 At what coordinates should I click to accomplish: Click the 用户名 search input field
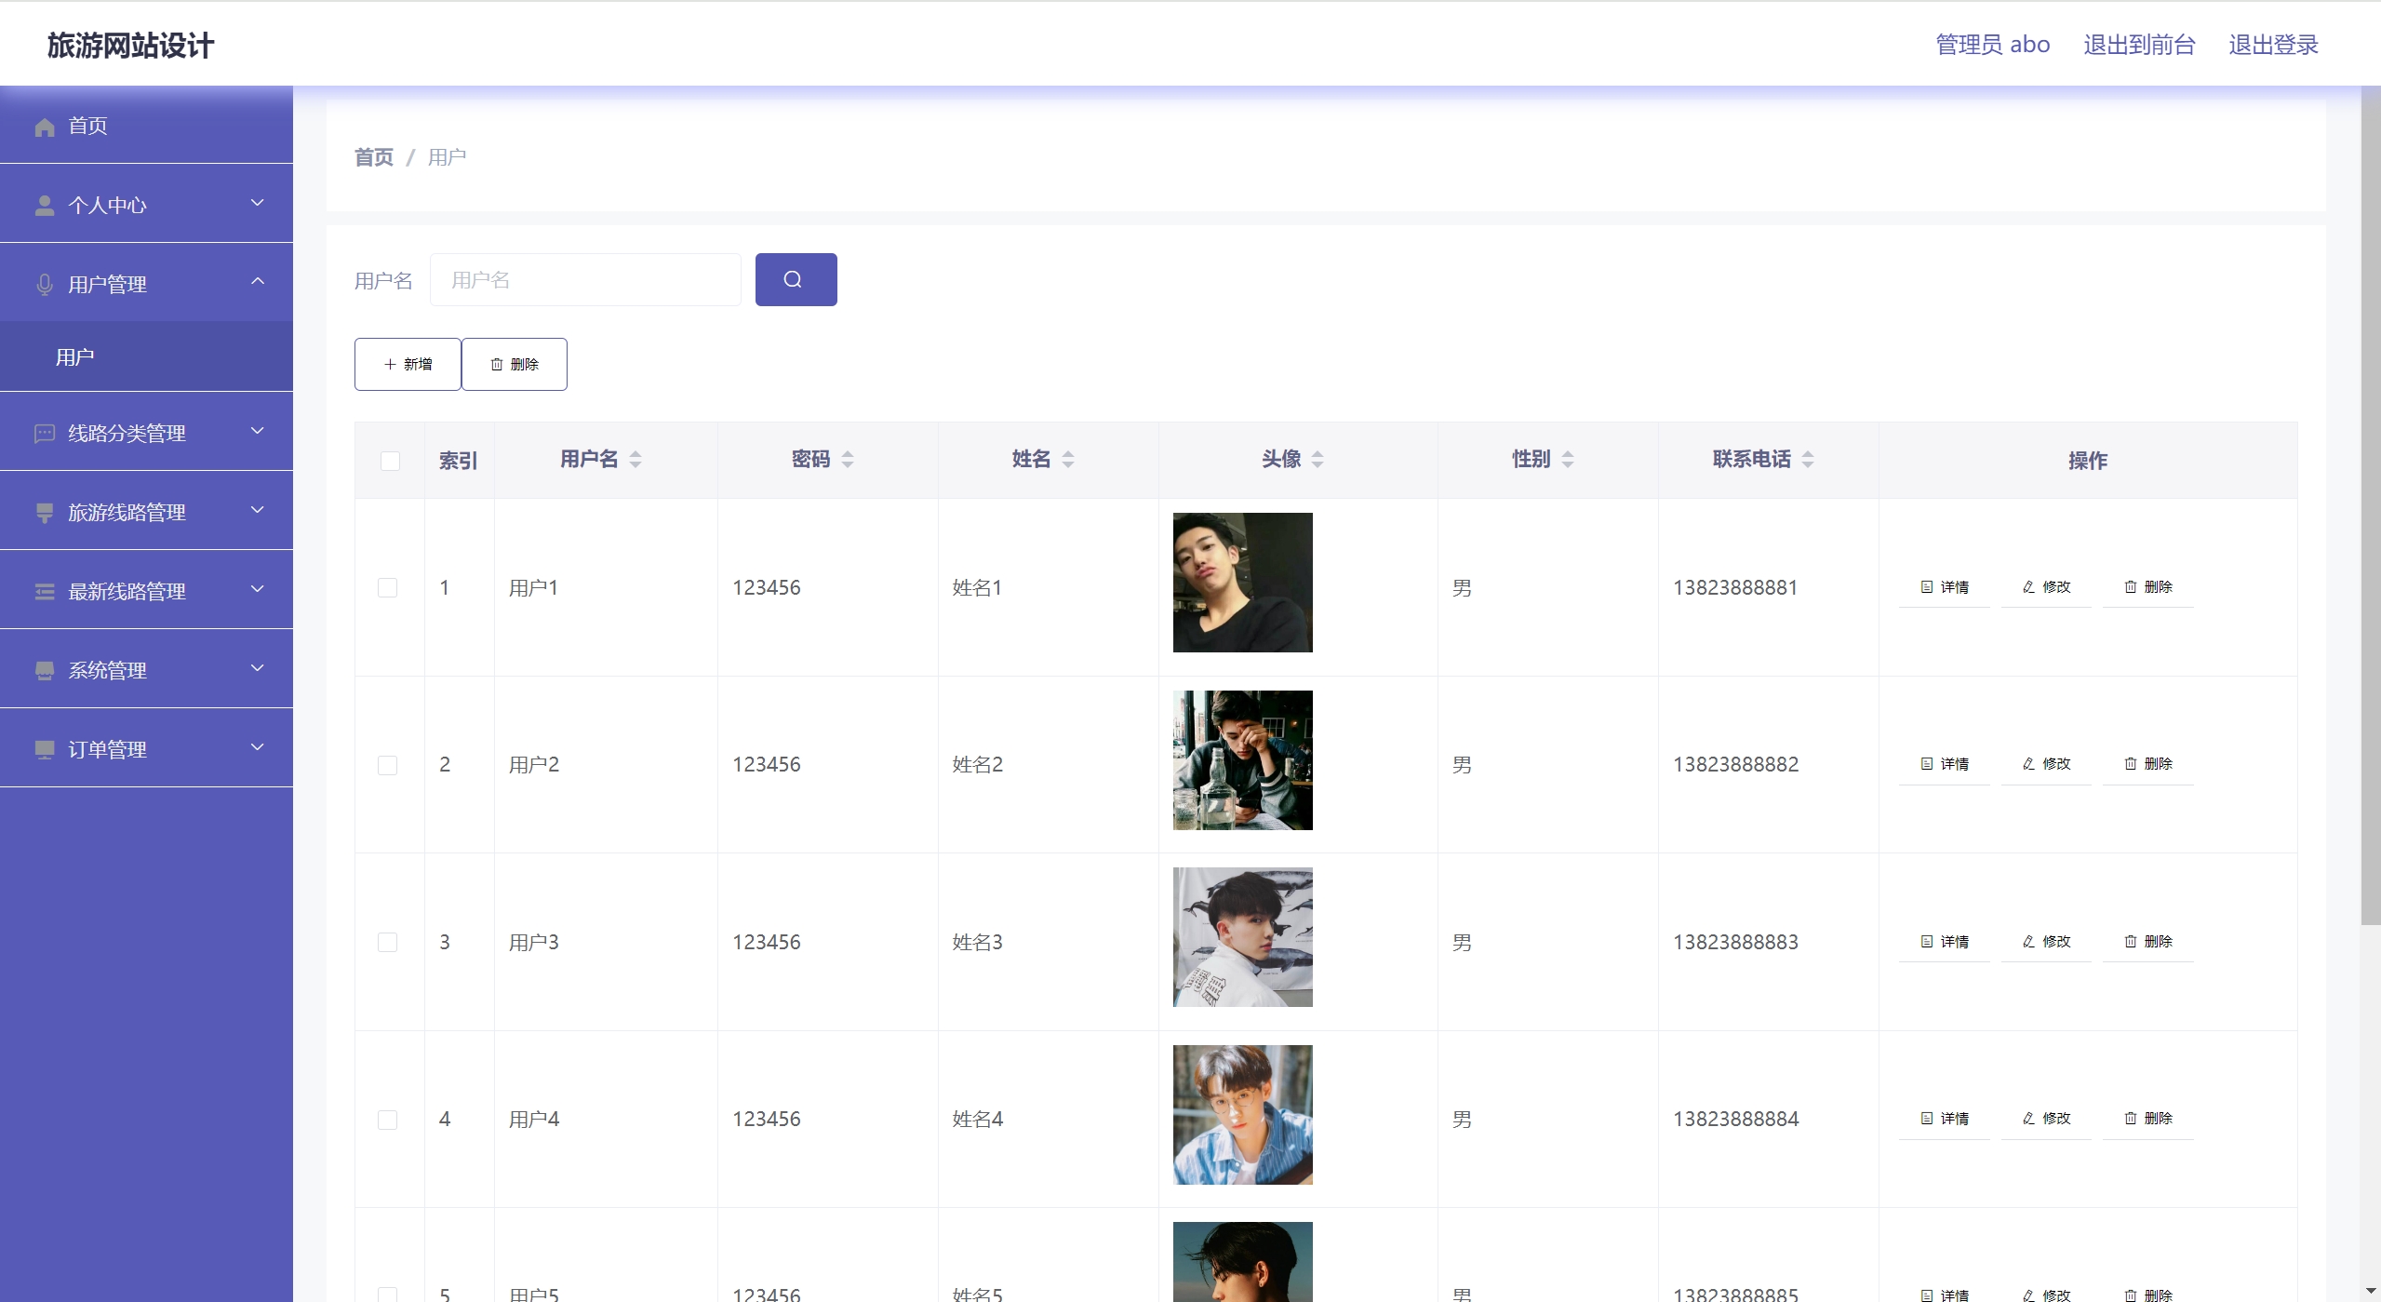[x=585, y=279]
